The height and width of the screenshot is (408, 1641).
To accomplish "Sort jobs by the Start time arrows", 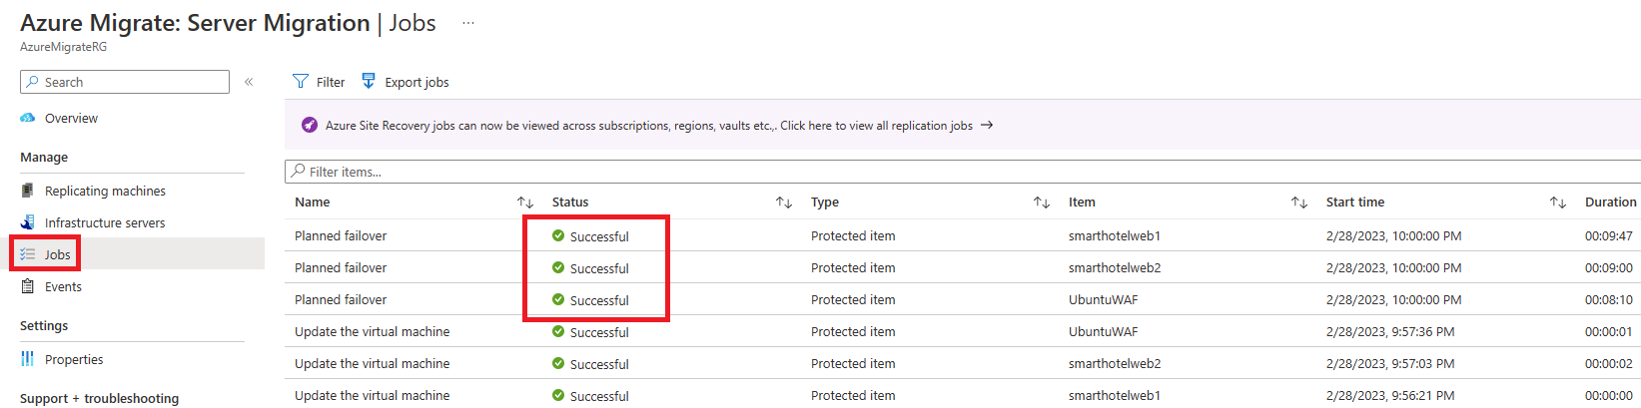I will 1558,203.
